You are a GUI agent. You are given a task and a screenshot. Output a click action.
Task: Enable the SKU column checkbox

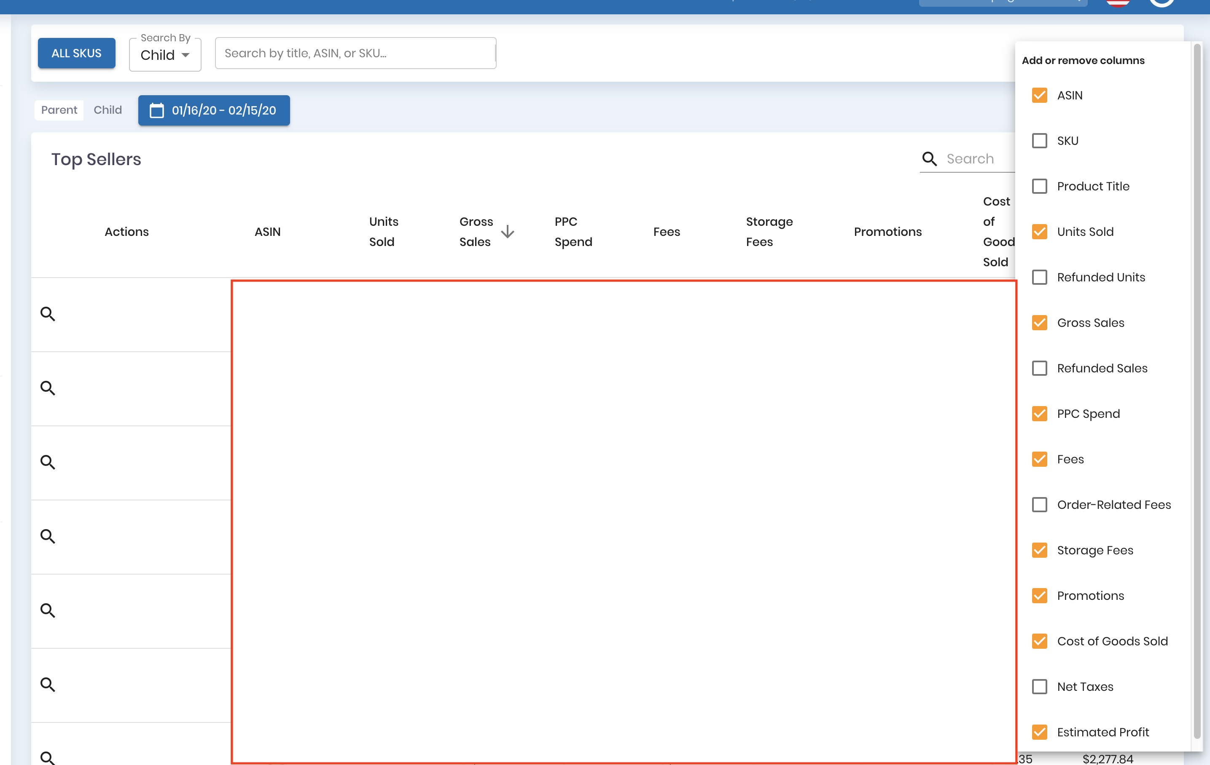click(1040, 141)
